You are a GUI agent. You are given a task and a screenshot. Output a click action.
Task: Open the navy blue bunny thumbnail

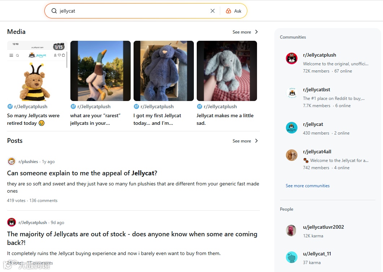coord(164,71)
